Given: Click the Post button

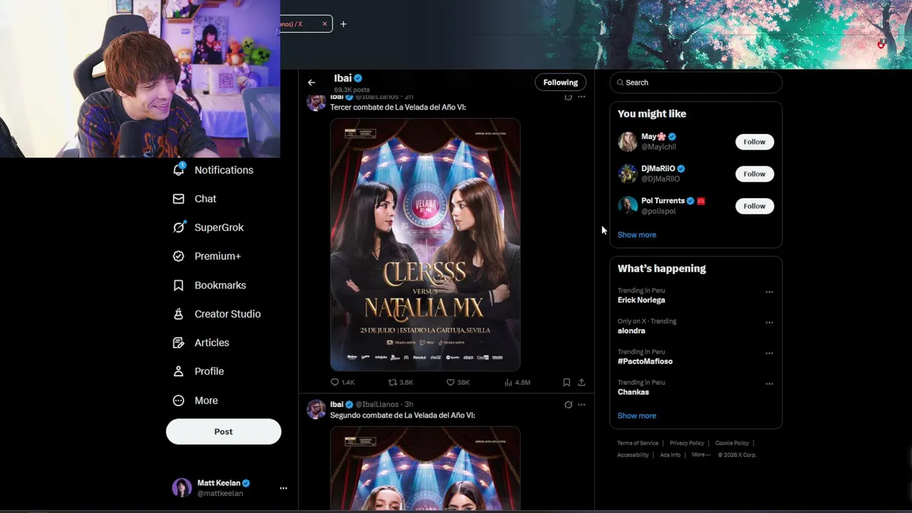Looking at the screenshot, I should 224,432.
